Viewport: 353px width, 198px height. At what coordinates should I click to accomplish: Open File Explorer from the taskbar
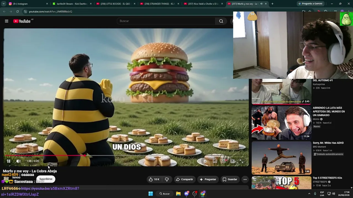(178, 194)
